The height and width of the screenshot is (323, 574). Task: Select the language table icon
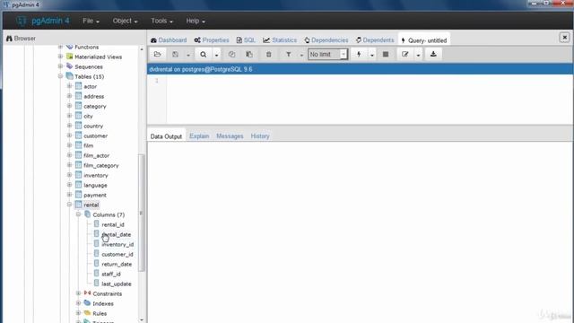pos(78,185)
